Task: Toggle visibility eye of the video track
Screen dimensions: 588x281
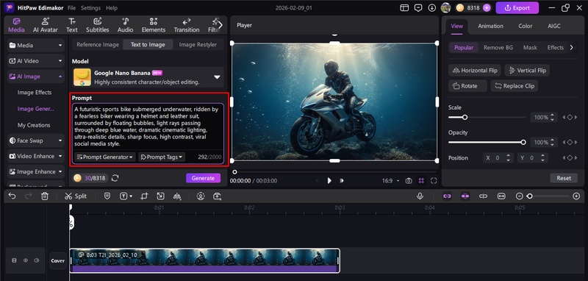Action: point(26,260)
